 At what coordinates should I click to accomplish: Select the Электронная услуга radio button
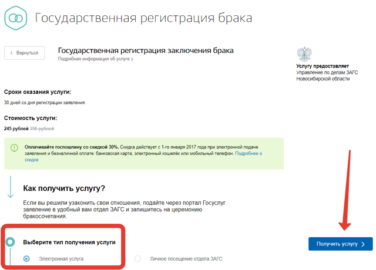coord(26,259)
